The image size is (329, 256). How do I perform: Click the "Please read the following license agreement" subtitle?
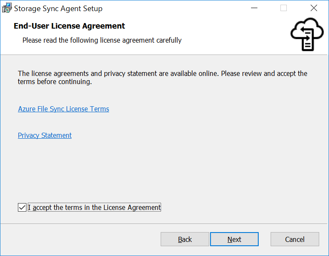[102, 40]
